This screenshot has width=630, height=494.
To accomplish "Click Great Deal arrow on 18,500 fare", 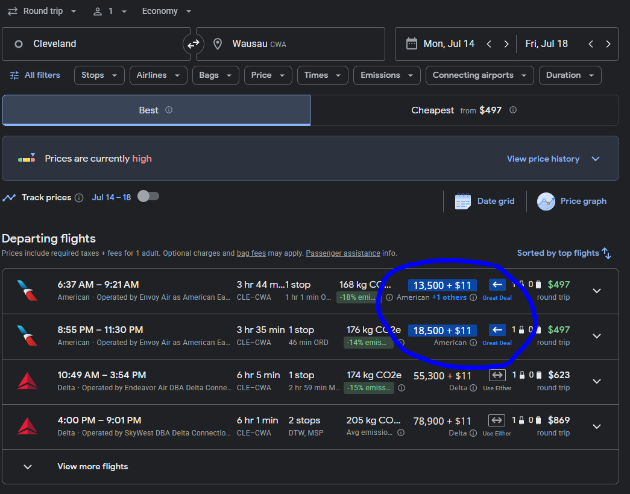I will pyautogui.click(x=497, y=330).
